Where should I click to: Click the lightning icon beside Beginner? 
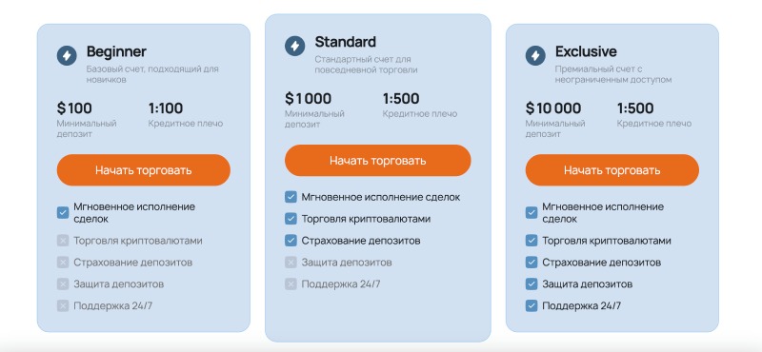(x=67, y=56)
